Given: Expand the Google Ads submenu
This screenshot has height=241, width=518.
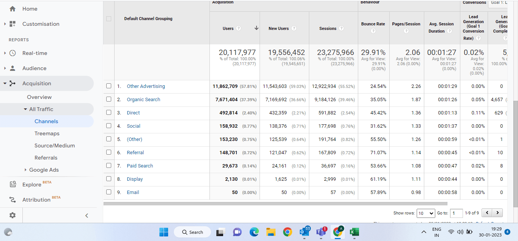Looking at the screenshot, I should 25,170.
